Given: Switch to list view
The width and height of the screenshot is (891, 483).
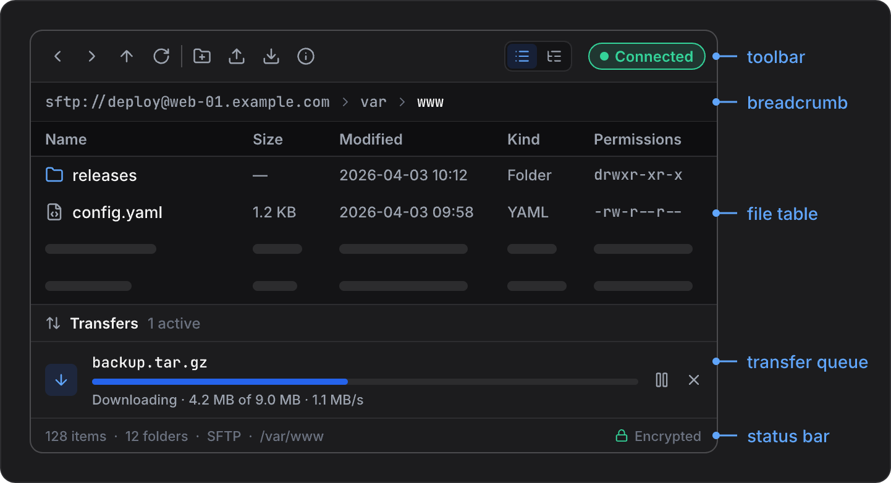Looking at the screenshot, I should coord(522,57).
